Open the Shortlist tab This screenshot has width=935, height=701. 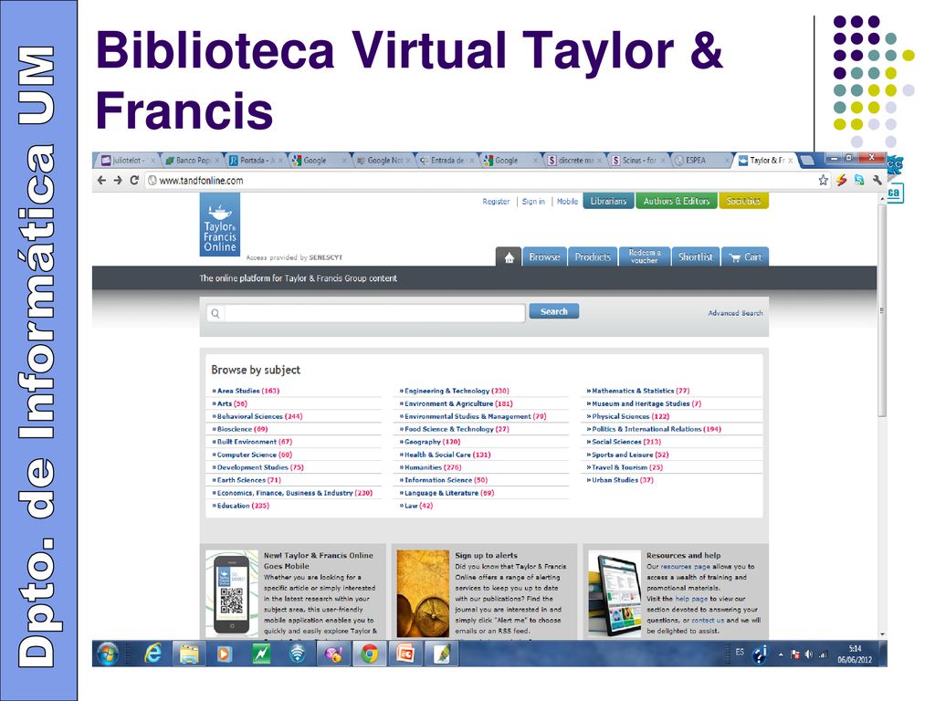click(x=695, y=256)
